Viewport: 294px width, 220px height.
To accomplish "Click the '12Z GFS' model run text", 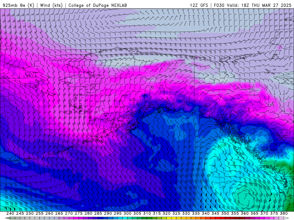I will (199, 5).
